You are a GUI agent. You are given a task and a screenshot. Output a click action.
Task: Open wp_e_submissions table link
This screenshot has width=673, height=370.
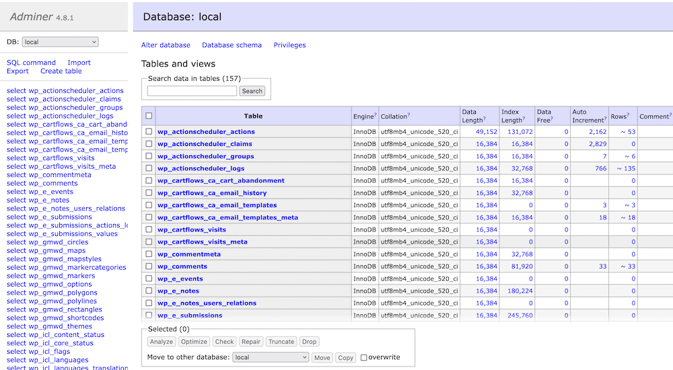click(x=190, y=316)
